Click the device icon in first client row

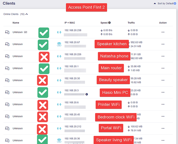[7, 32]
